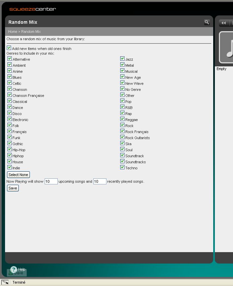Deselect the Hip-Hop genre

click(9, 149)
